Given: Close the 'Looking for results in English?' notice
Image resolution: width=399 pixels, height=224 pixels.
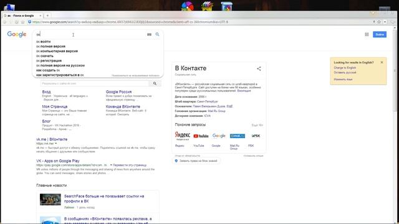Looking at the screenshot, I should point(382,62).
